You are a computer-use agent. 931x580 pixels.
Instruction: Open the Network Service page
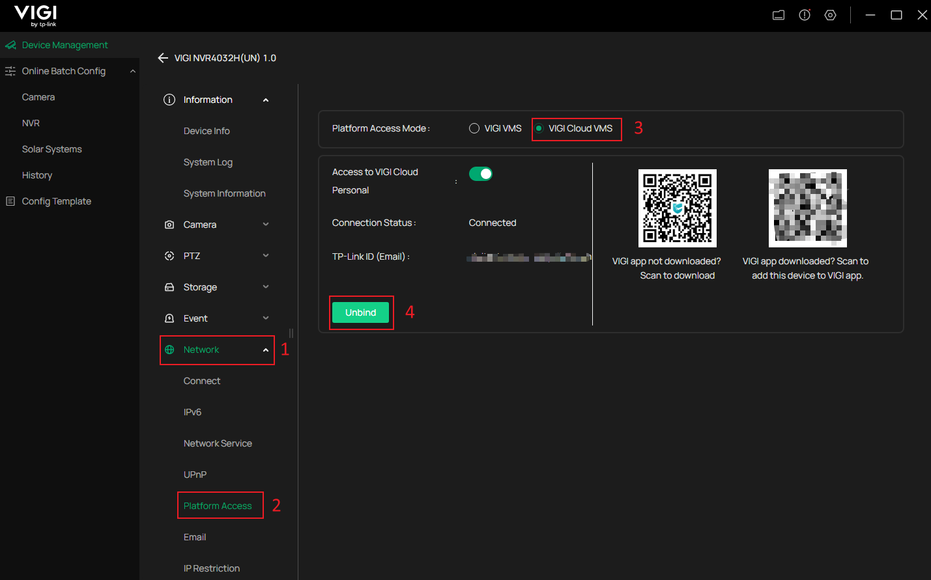pyautogui.click(x=218, y=443)
